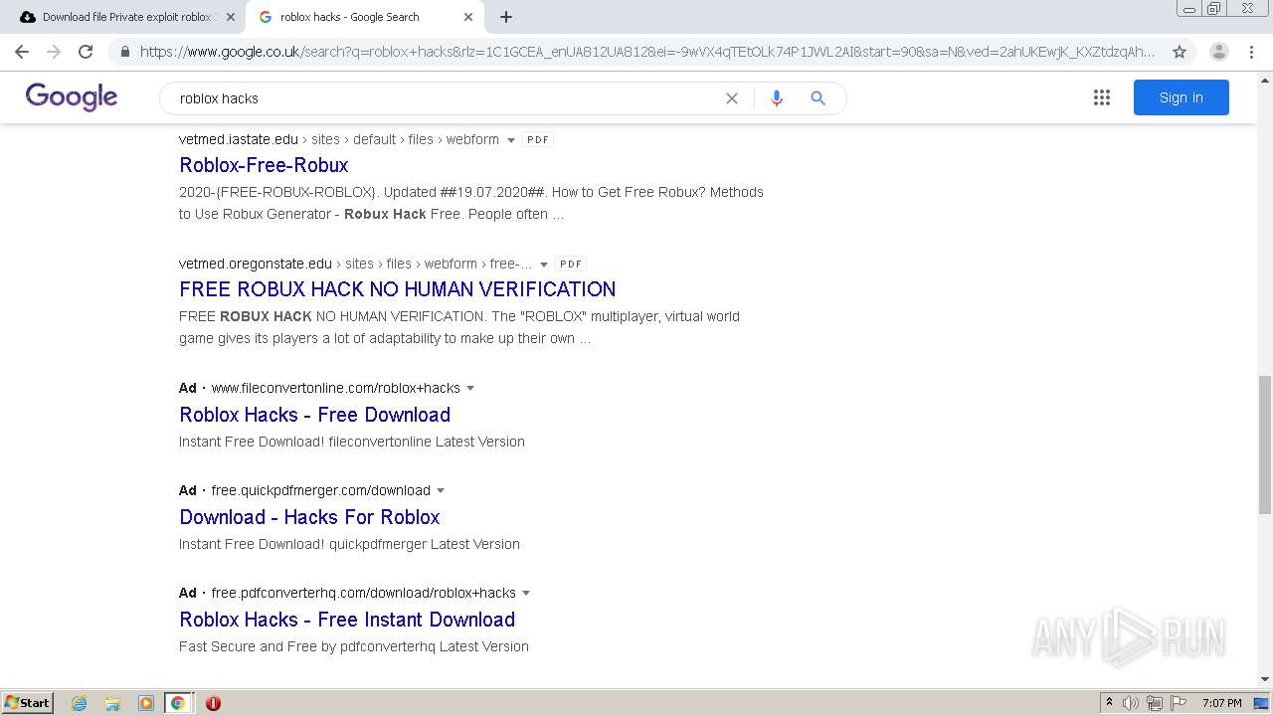Open the 'Roblox Hacks - Free Download' ad

click(314, 415)
